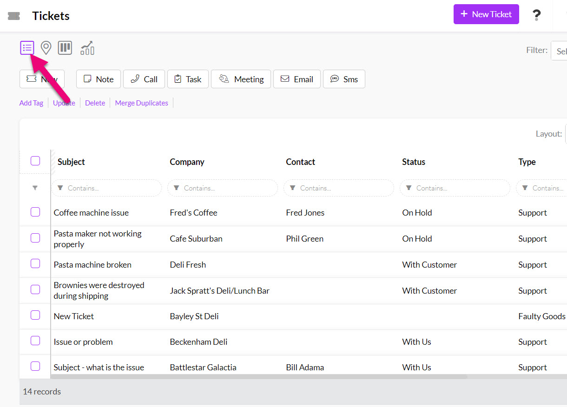Viewport: 567px width, 407px height.
Task: Click the Cafe Suburban company cell
Action: 196,239
